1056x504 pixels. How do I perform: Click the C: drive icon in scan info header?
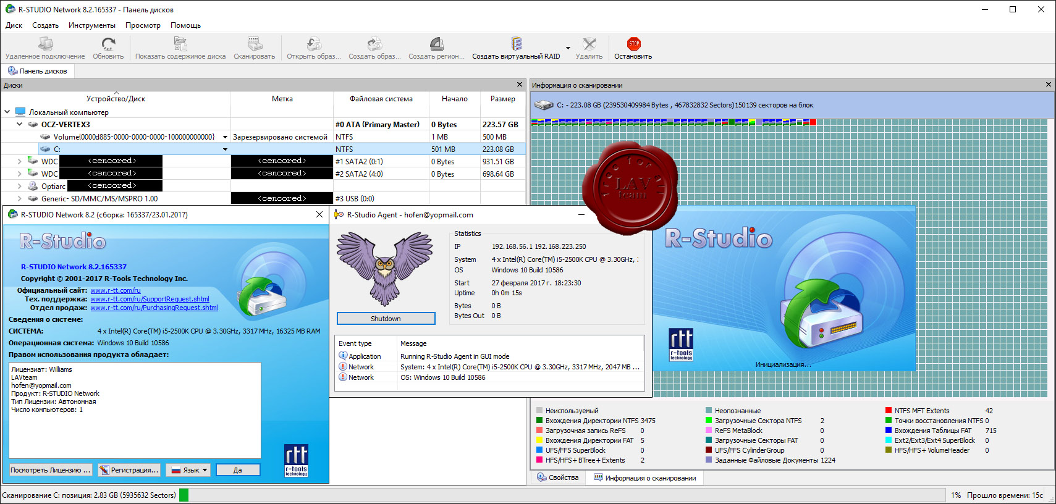(544, 105)
